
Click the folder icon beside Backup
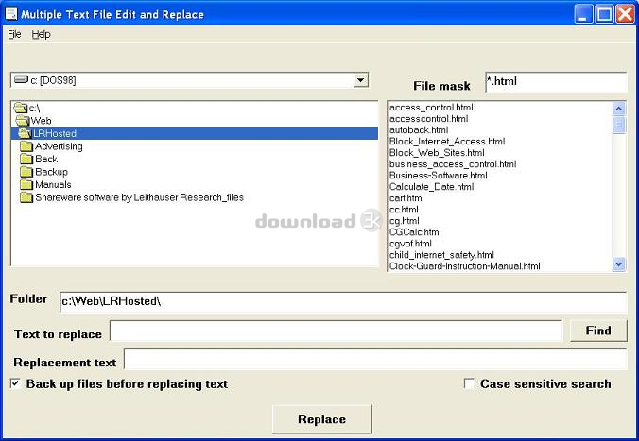[x=26, y=172]
